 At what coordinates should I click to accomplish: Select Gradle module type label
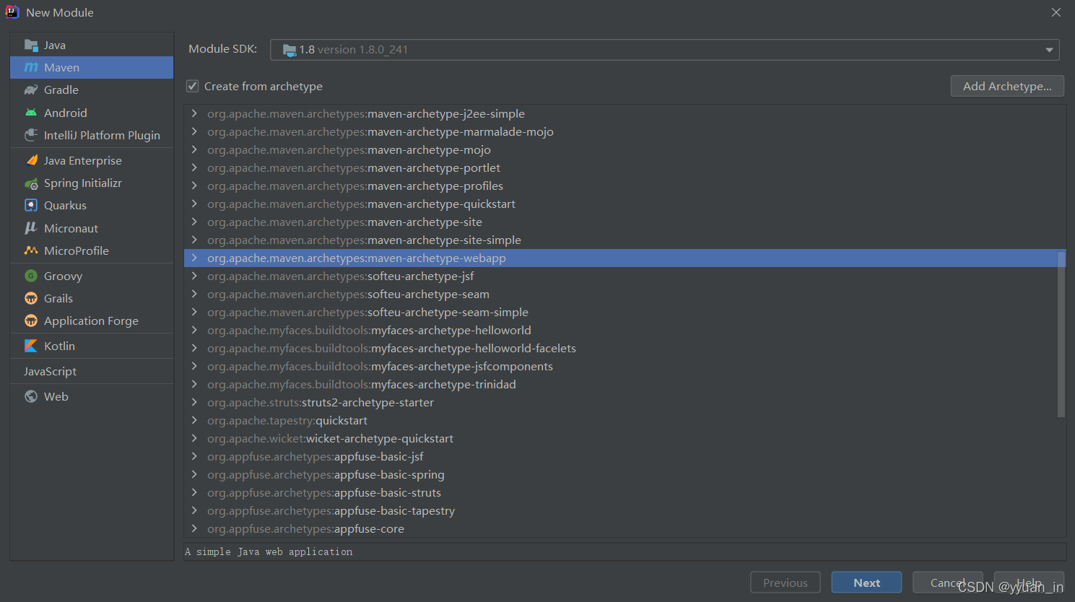61,90
